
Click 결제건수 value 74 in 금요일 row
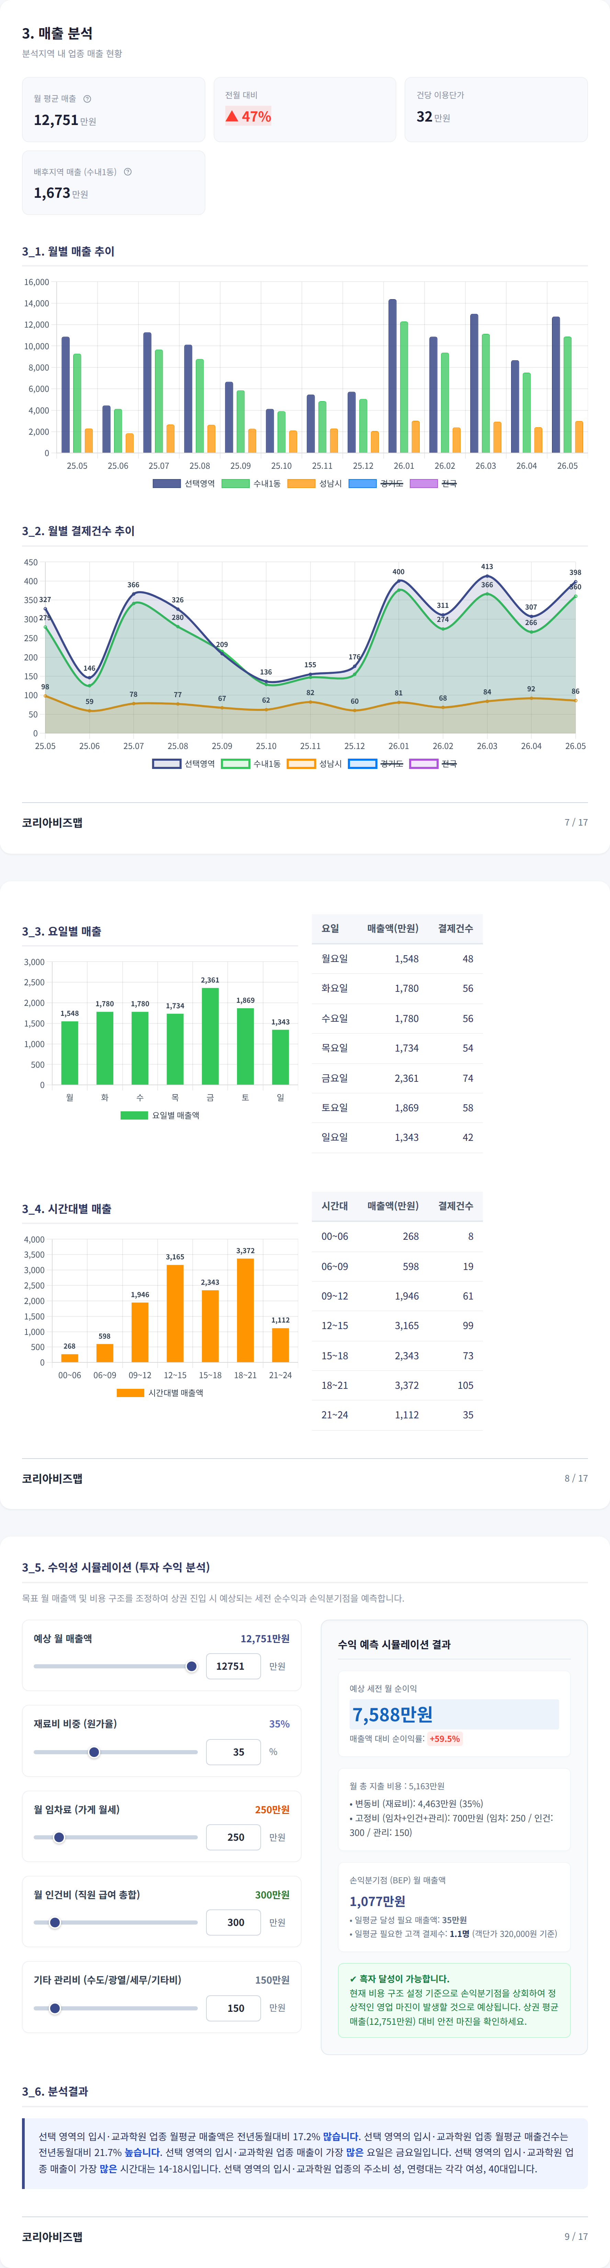(467, 1078)
